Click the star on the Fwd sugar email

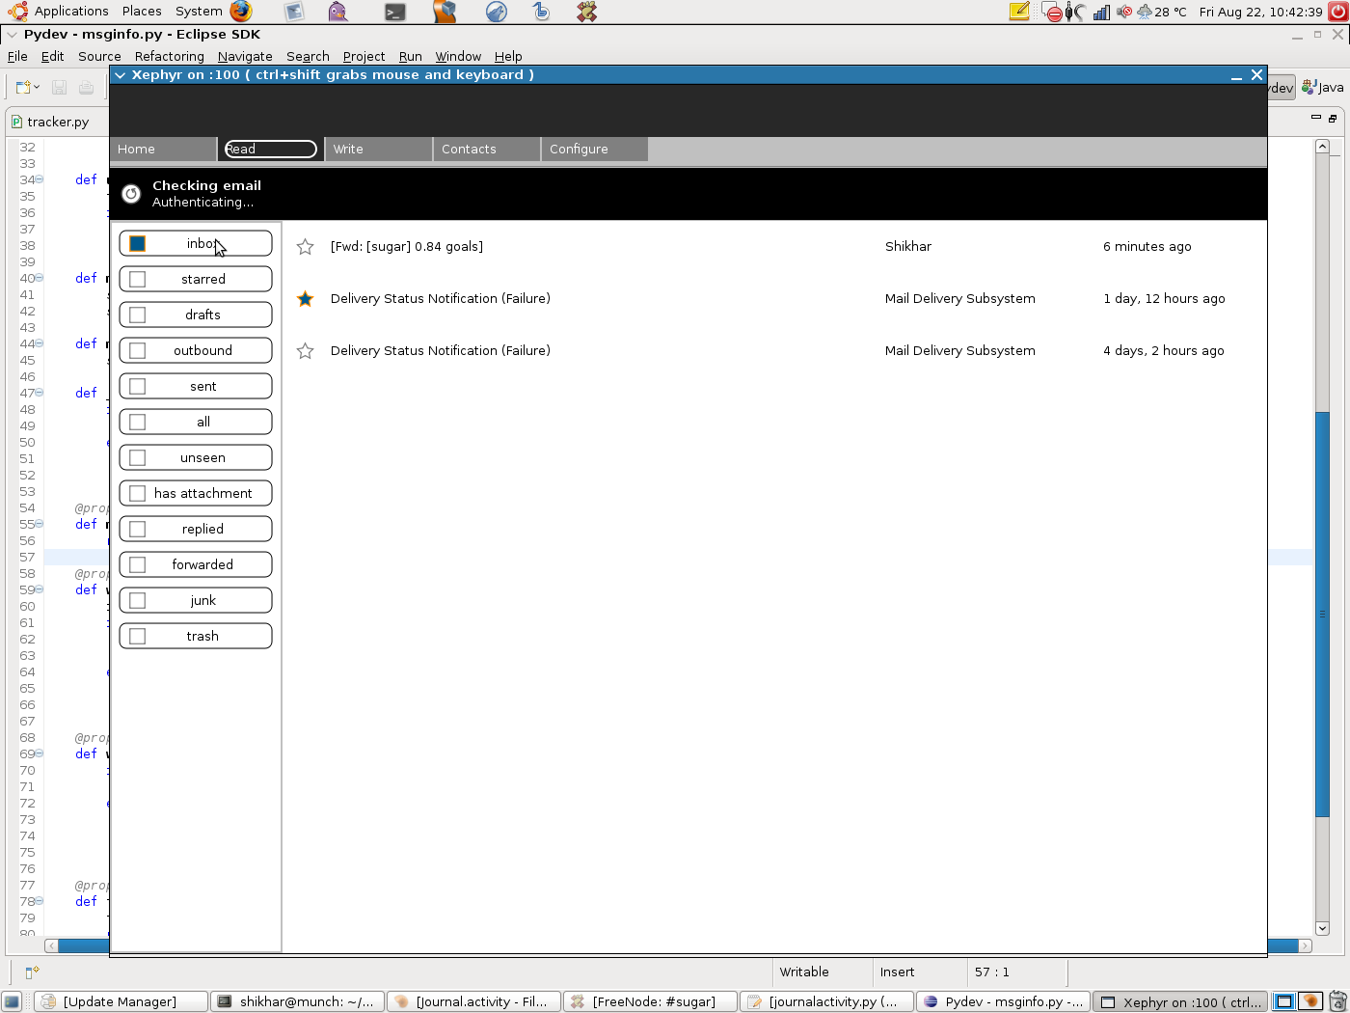[x=305, y=247]
